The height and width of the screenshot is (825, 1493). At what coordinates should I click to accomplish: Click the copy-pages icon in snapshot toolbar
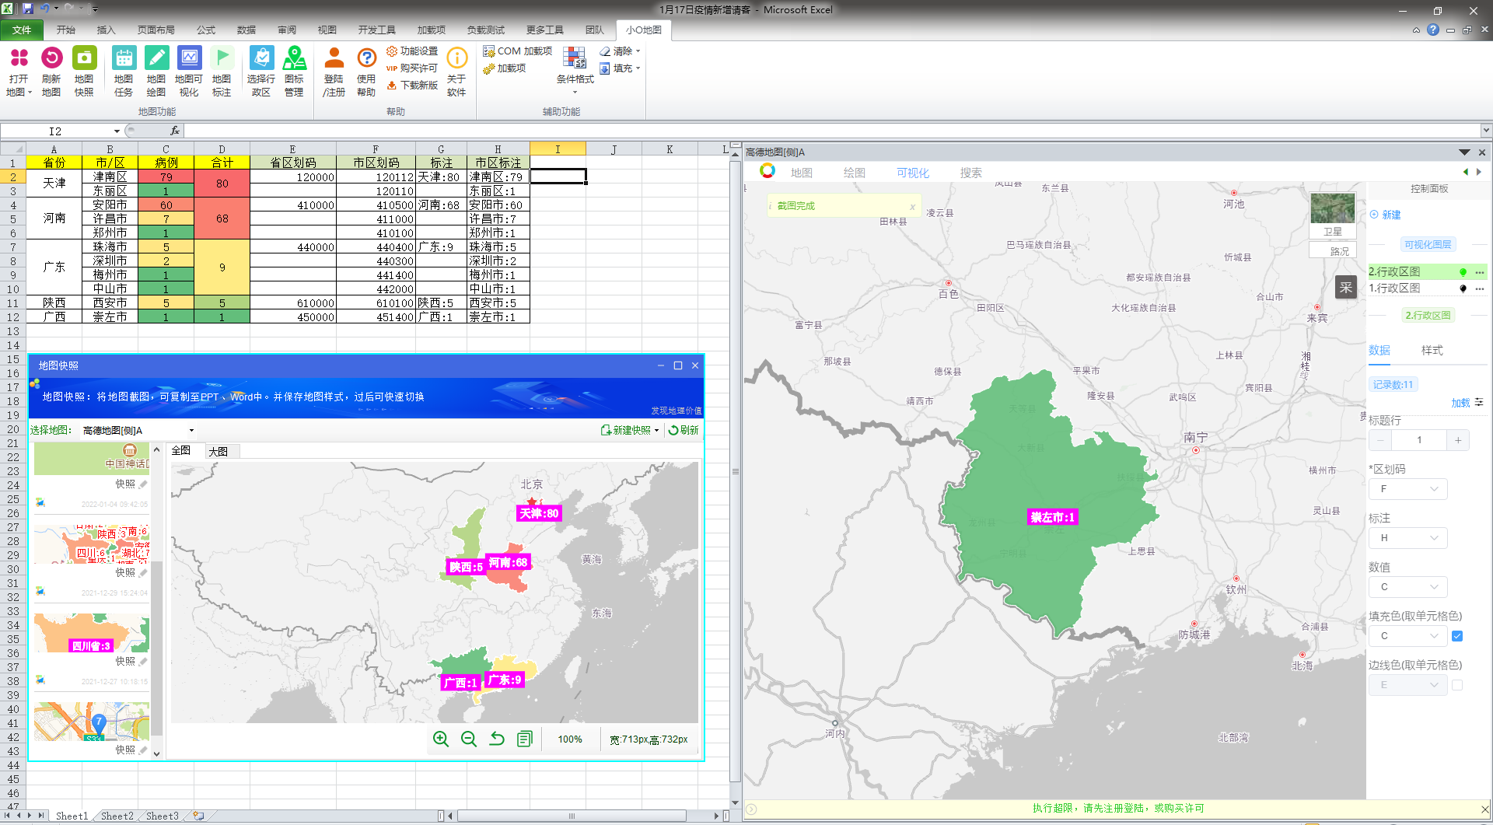pyautogui.click(x=525, y=739)
